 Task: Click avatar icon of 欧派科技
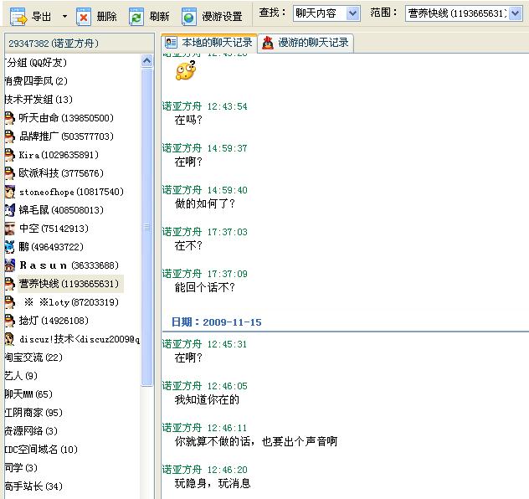(10, 173)
